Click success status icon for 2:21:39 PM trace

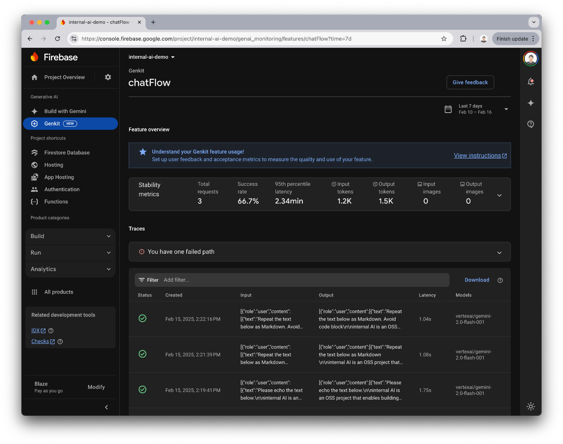pos(142,354)
